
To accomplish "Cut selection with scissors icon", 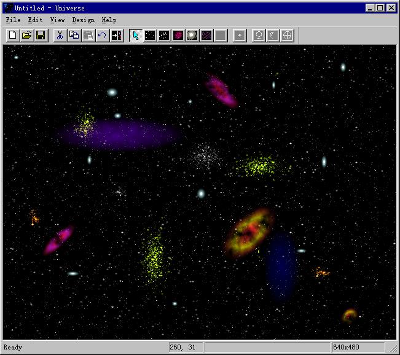I will pos(60,35).
